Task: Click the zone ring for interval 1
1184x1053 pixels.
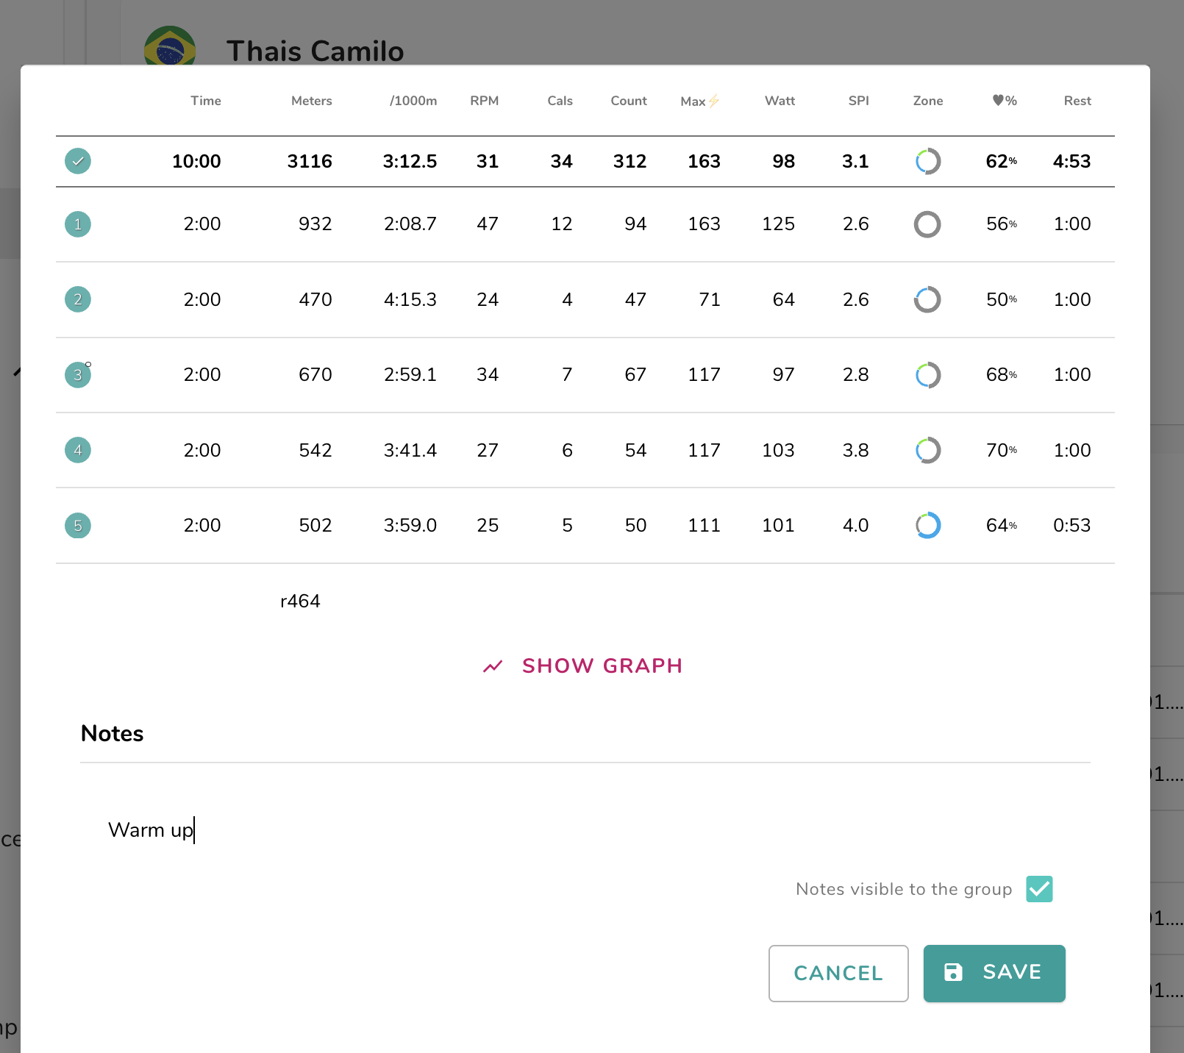Action: (x=928, y=224)
